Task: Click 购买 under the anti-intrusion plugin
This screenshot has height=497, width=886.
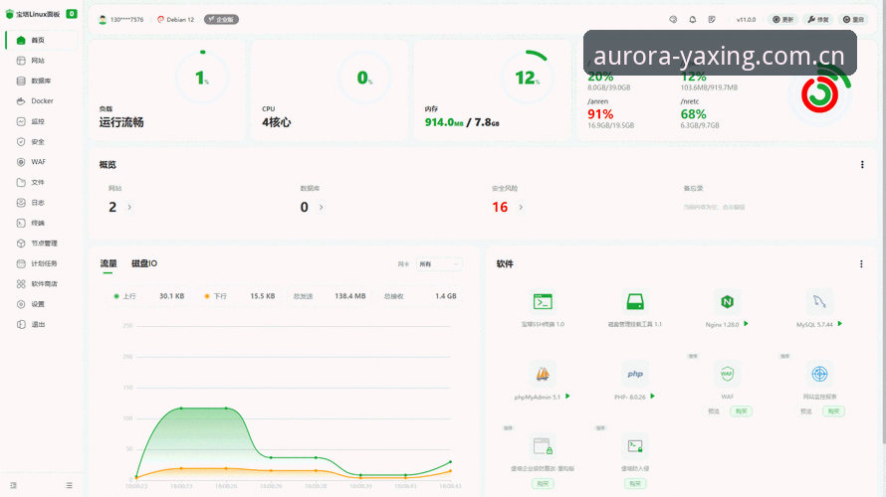Action: [x=634, y=483]
